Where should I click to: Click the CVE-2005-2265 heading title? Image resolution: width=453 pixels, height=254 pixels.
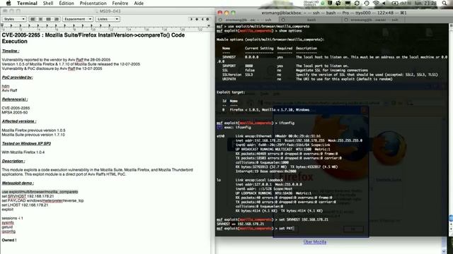coord(93,38)
